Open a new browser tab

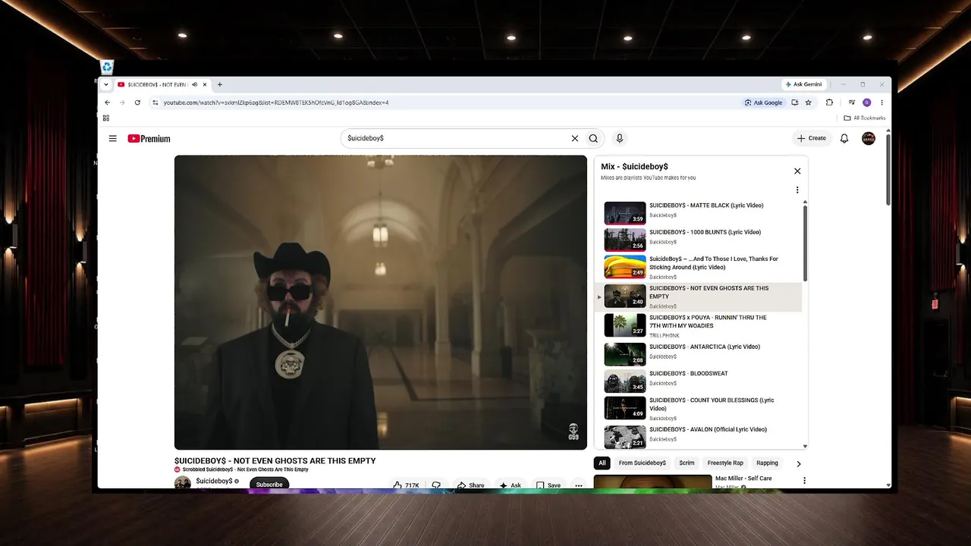click(220, 84)
